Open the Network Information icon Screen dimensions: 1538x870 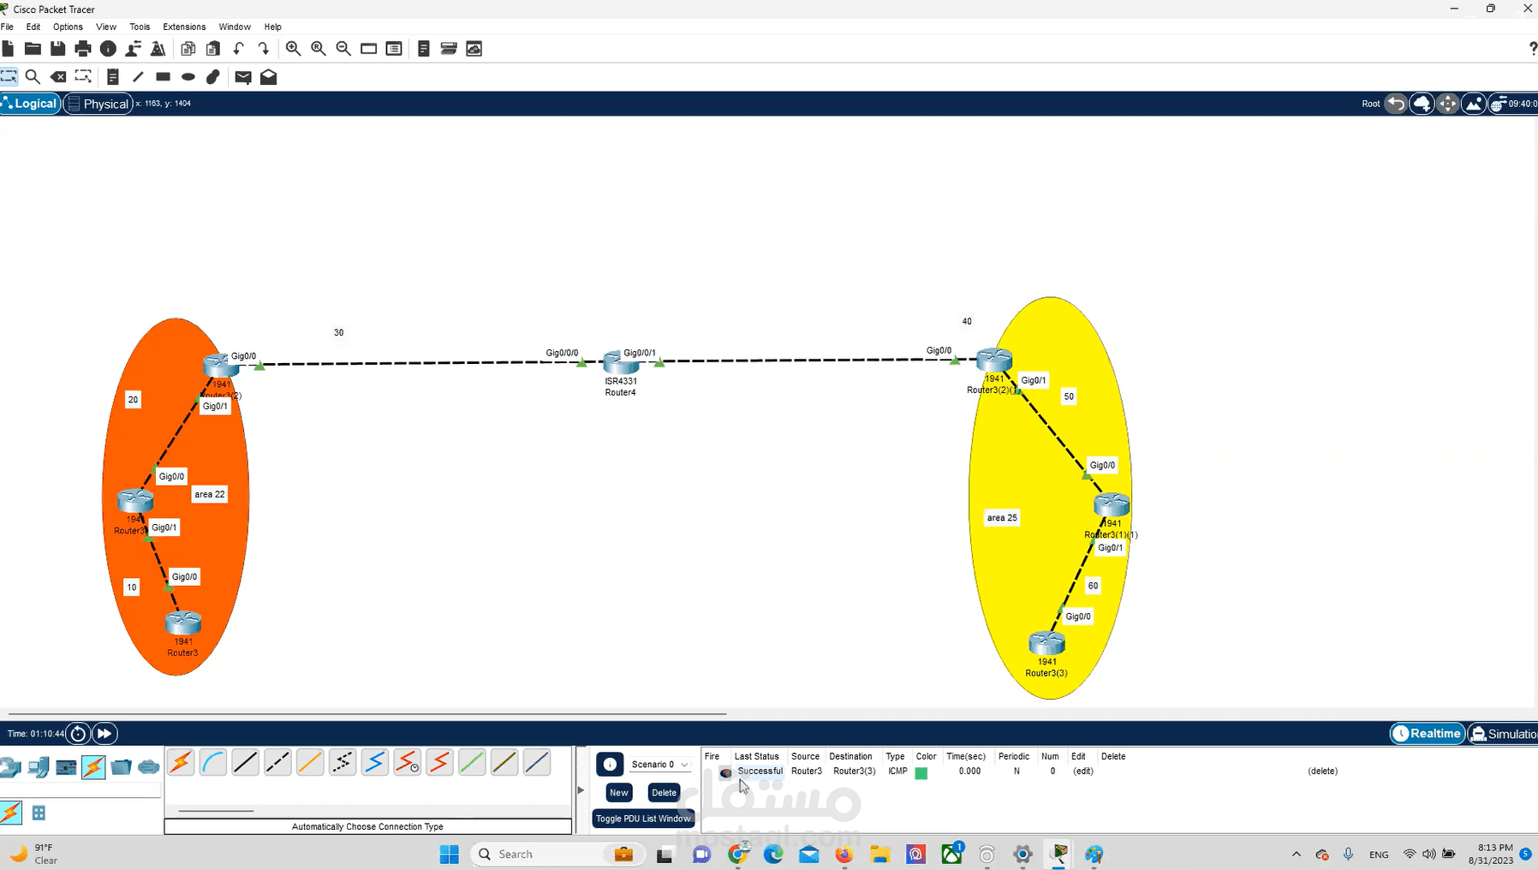(x=108, y=49)
